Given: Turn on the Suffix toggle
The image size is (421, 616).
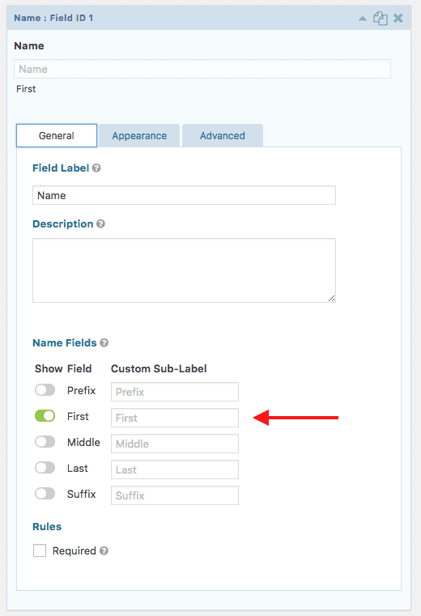Looking at the screenshot, I should point(45,494).
